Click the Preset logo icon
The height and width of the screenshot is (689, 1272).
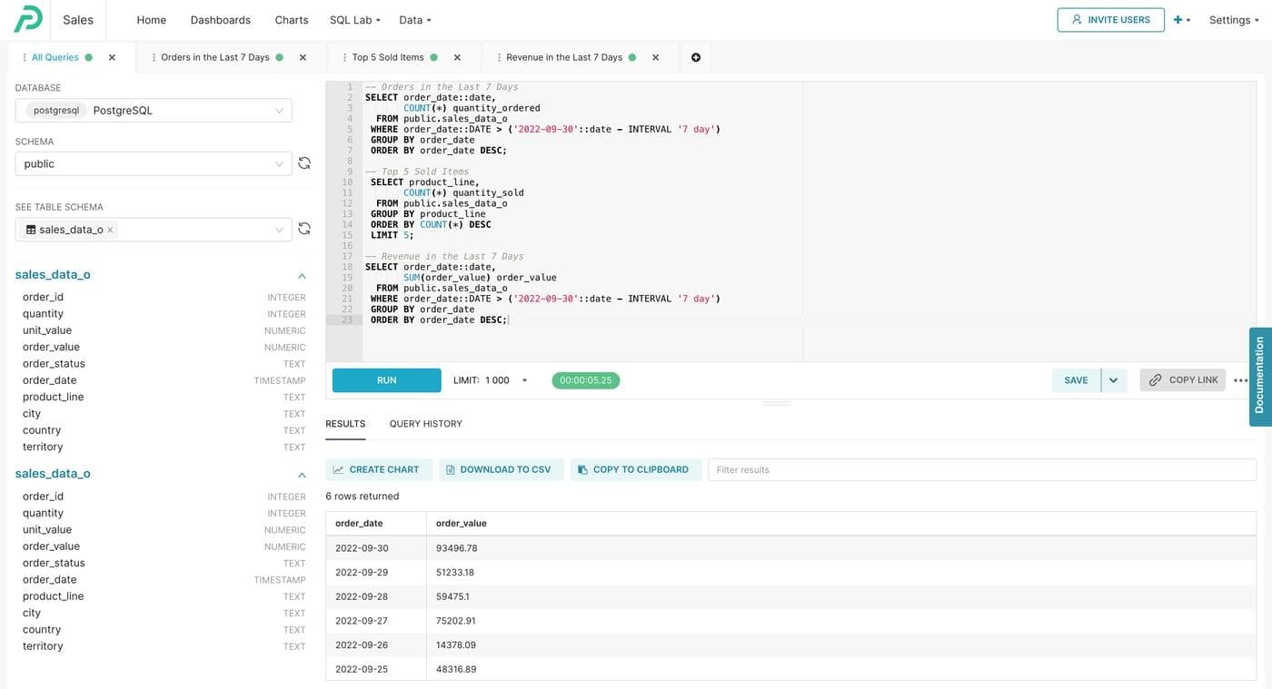[x=28, y=19]
